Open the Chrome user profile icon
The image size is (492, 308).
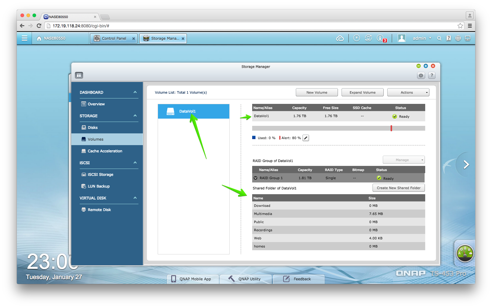point(469,15)
